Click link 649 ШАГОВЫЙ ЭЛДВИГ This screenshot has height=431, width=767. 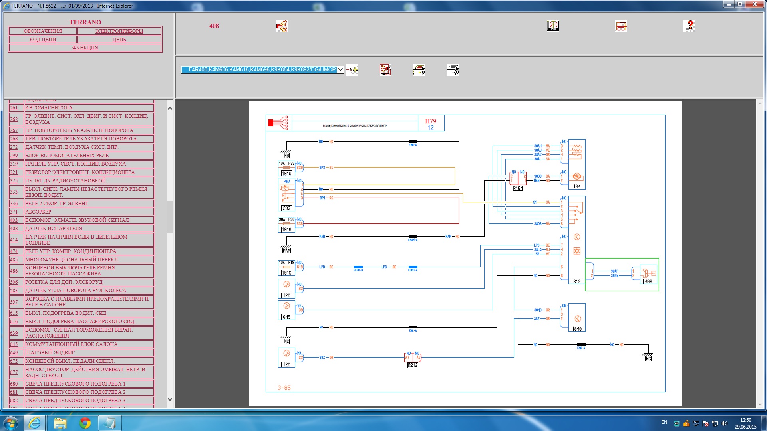[x=14, y=353]
